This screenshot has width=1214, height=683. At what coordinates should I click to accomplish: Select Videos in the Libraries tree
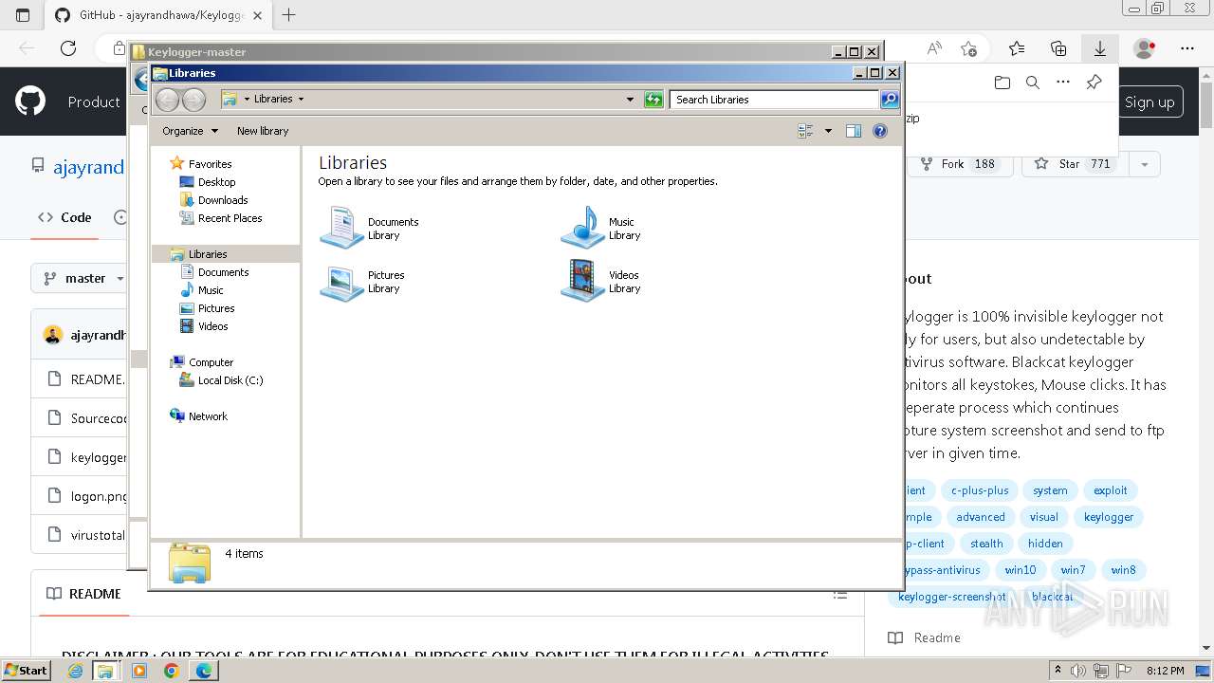(212, 326)
